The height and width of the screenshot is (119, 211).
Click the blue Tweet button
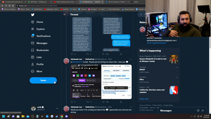[x=43, y=80]
